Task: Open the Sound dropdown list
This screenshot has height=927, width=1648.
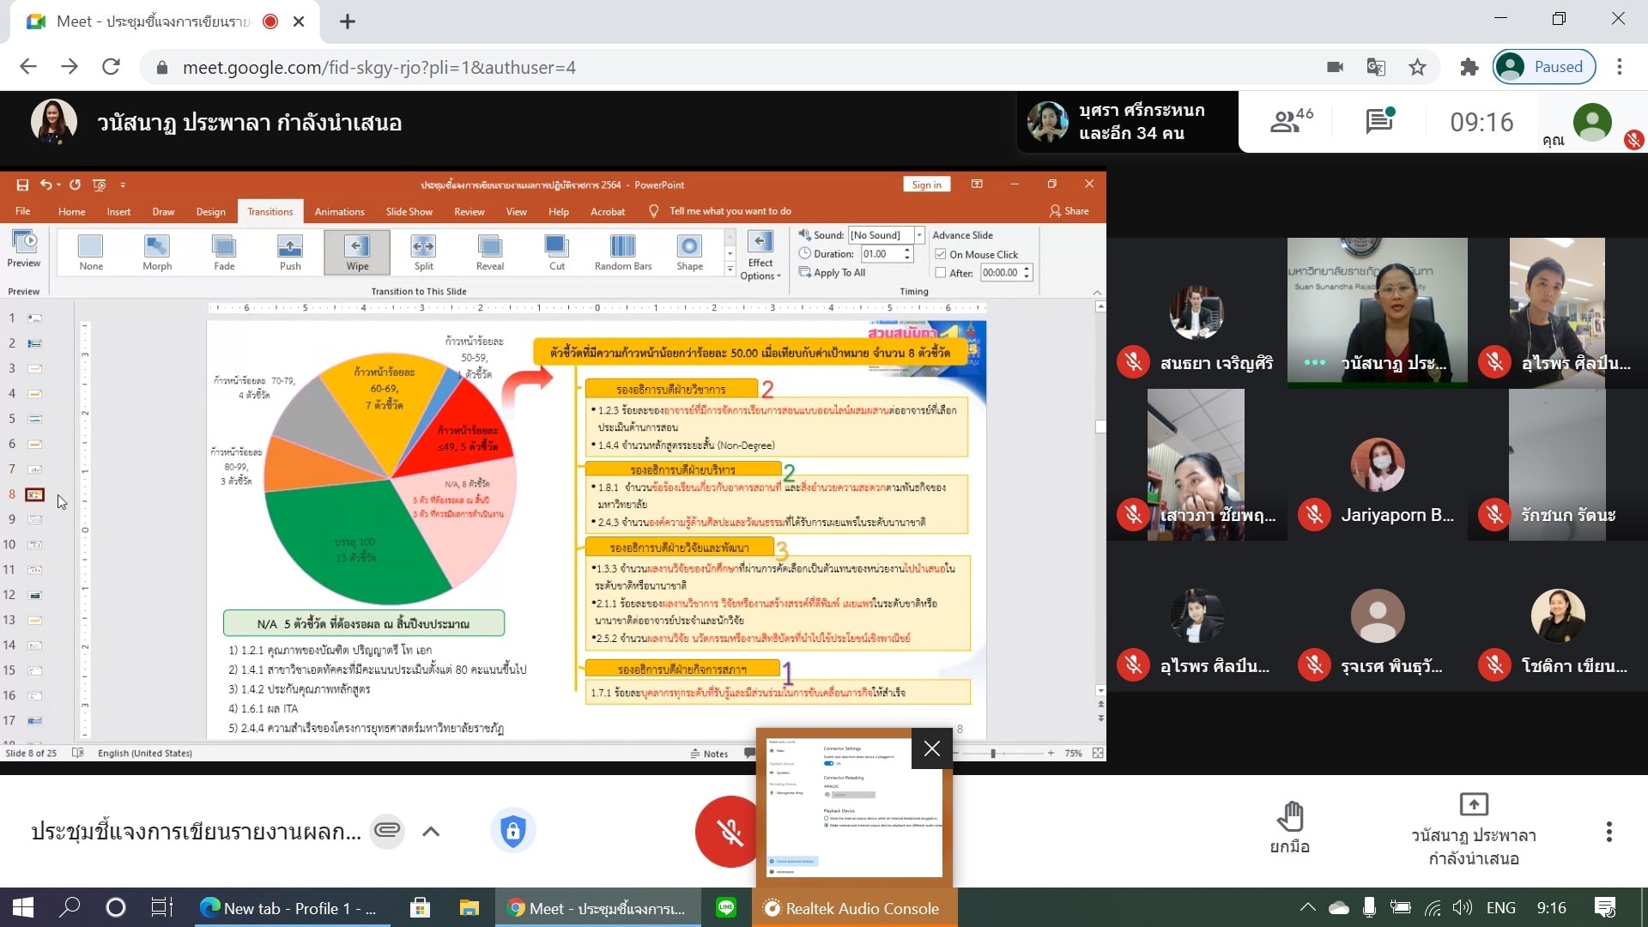Action: point(919,235)
